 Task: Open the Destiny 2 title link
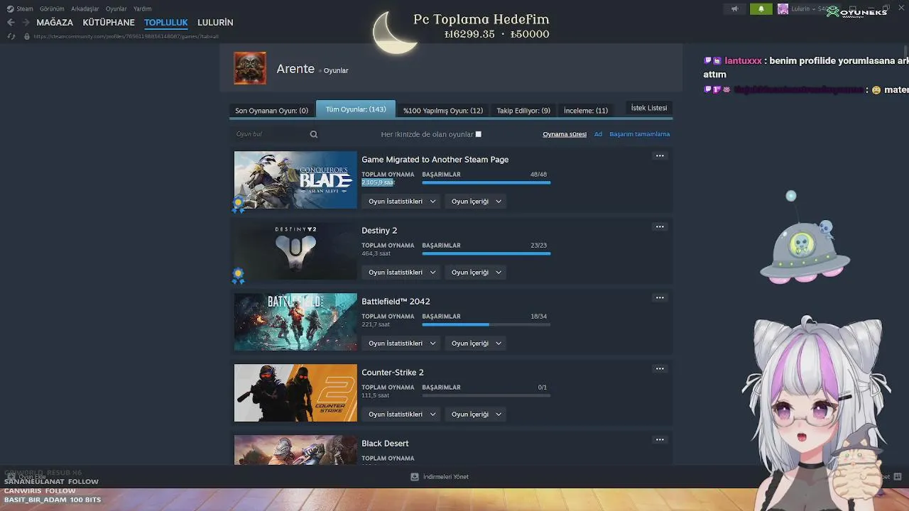pos(379,231)
